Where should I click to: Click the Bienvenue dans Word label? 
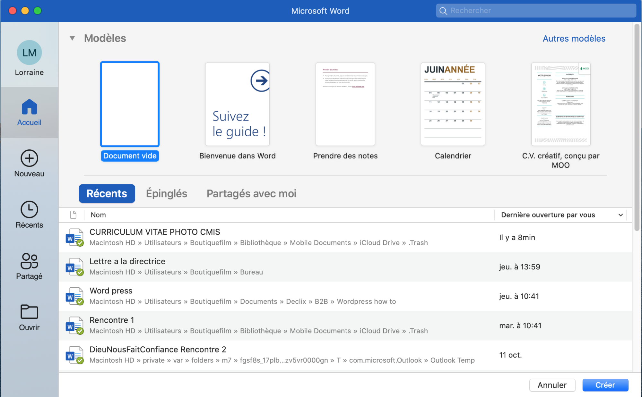238,156
